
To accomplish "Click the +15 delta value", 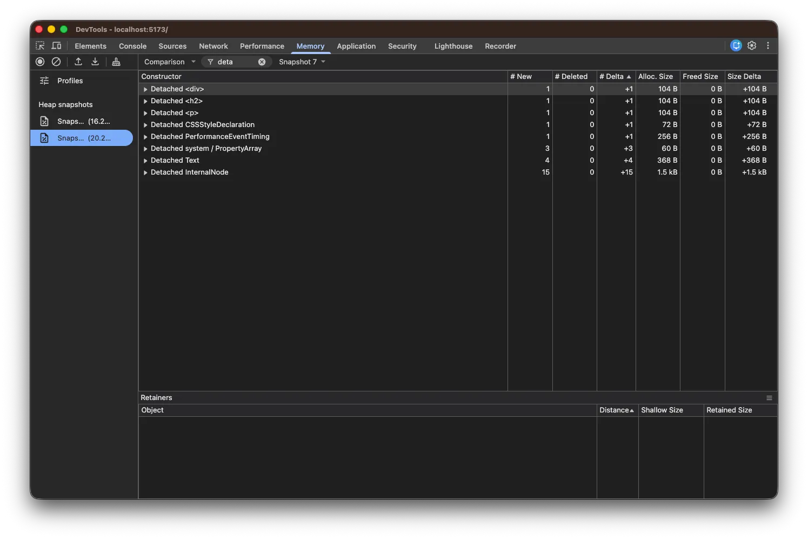I will pyautogui.click(x=626, y=172).
